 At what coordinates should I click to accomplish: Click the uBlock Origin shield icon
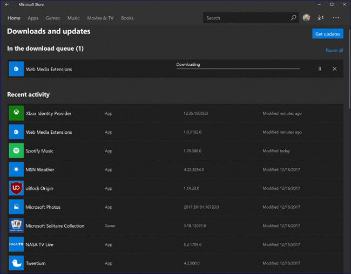tap(16, 188)
